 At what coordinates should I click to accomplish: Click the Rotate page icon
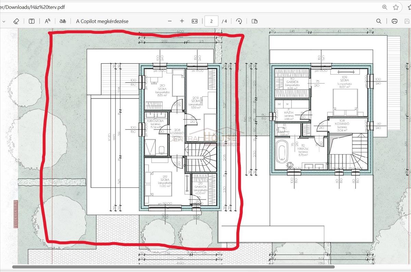tap(239, 21)
